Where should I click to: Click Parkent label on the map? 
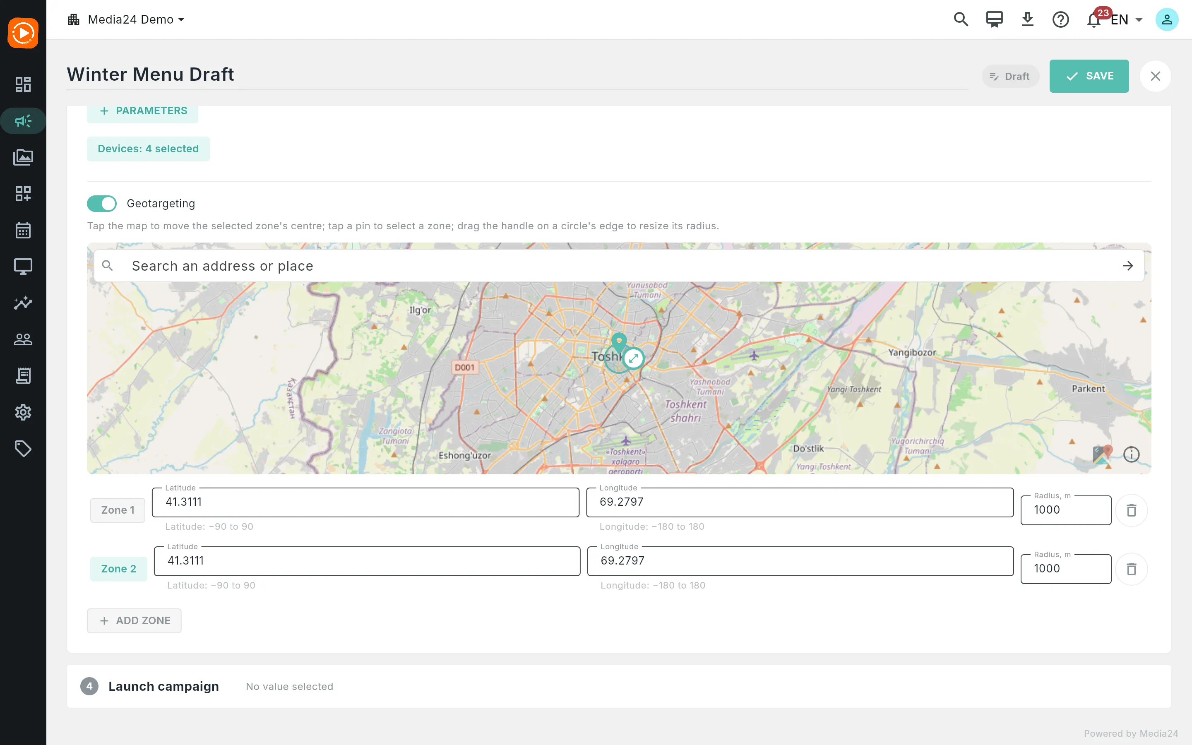click(x=1089, y=389)
